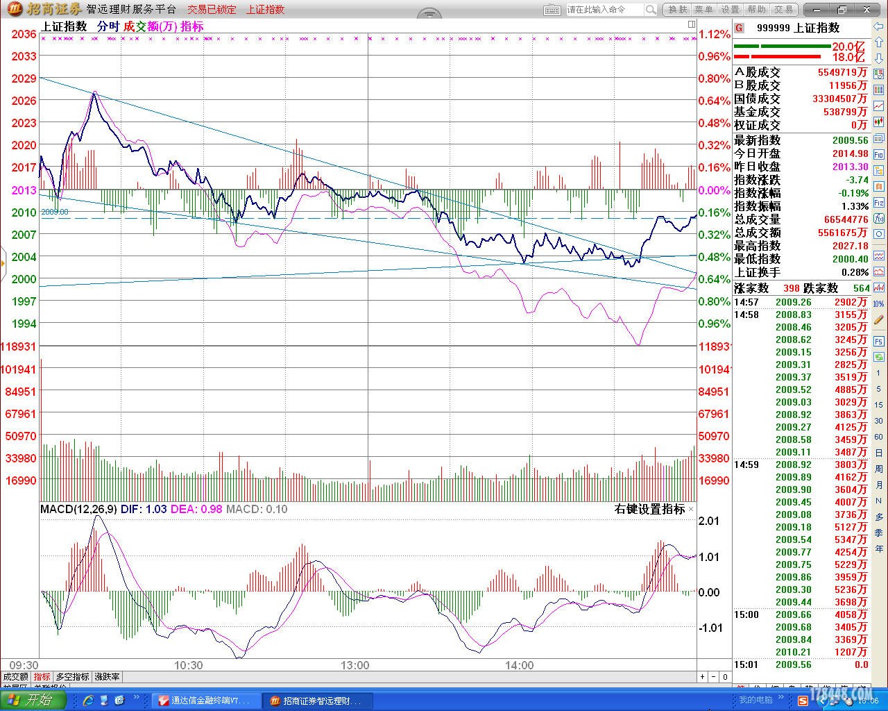The height and width of the screenshot is (711, 888).
Task: Select the weekly 周 period
Action: pos(879,469)
